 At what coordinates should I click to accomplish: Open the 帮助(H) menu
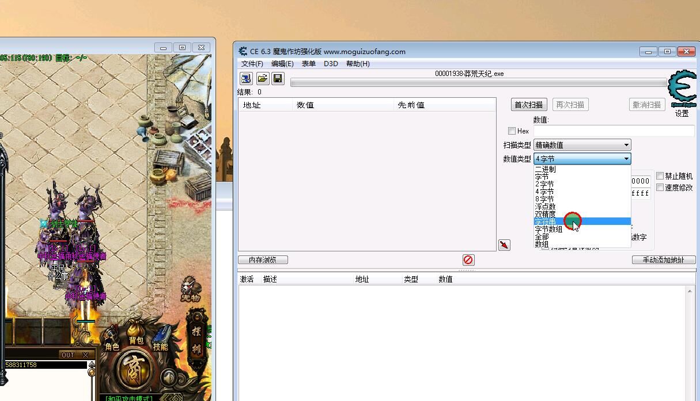(x=358, y=64)
